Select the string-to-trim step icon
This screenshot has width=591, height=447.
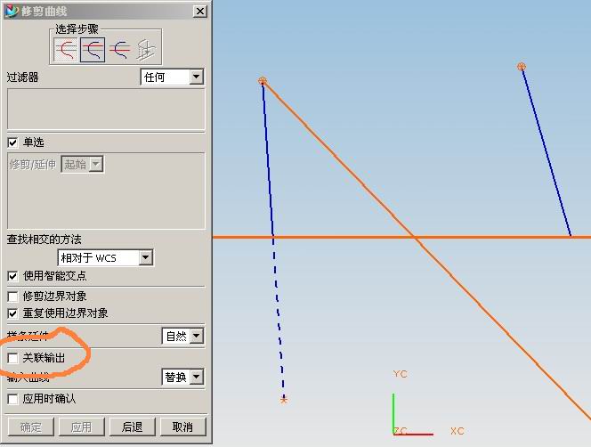[x=66, y=49]
